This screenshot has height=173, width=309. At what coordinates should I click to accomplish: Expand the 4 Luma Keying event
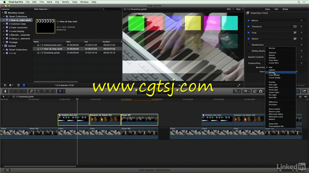[x=4, y=31]
